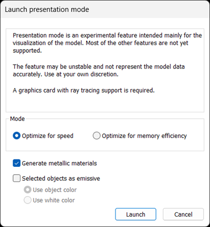Click the 'Use at your own discretion' warning text
This screenshot has height=227, width=210.
tap(81, 74)
